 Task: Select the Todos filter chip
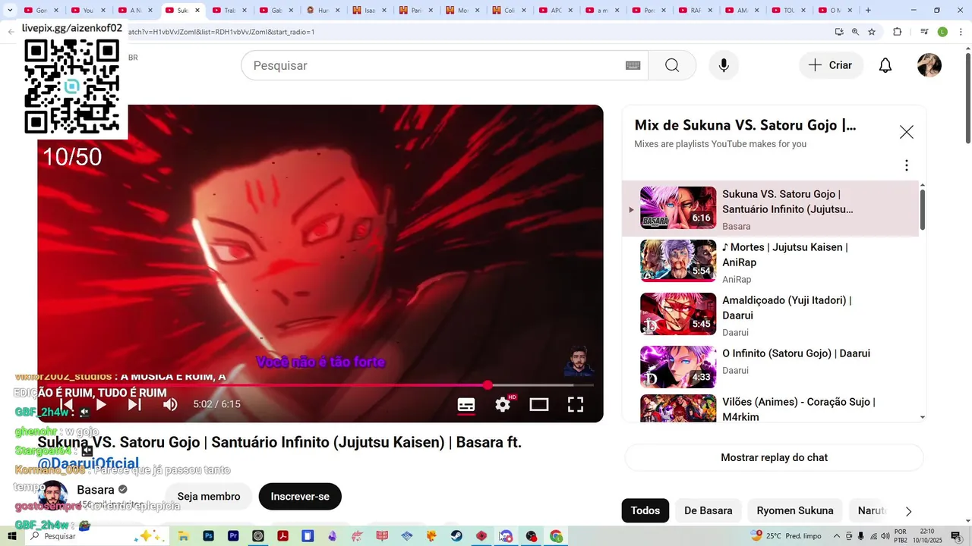tap(645, 510)
